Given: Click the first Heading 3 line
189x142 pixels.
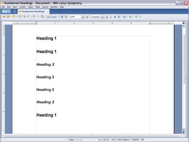Looking at the screenshot, I should point(45,77).
